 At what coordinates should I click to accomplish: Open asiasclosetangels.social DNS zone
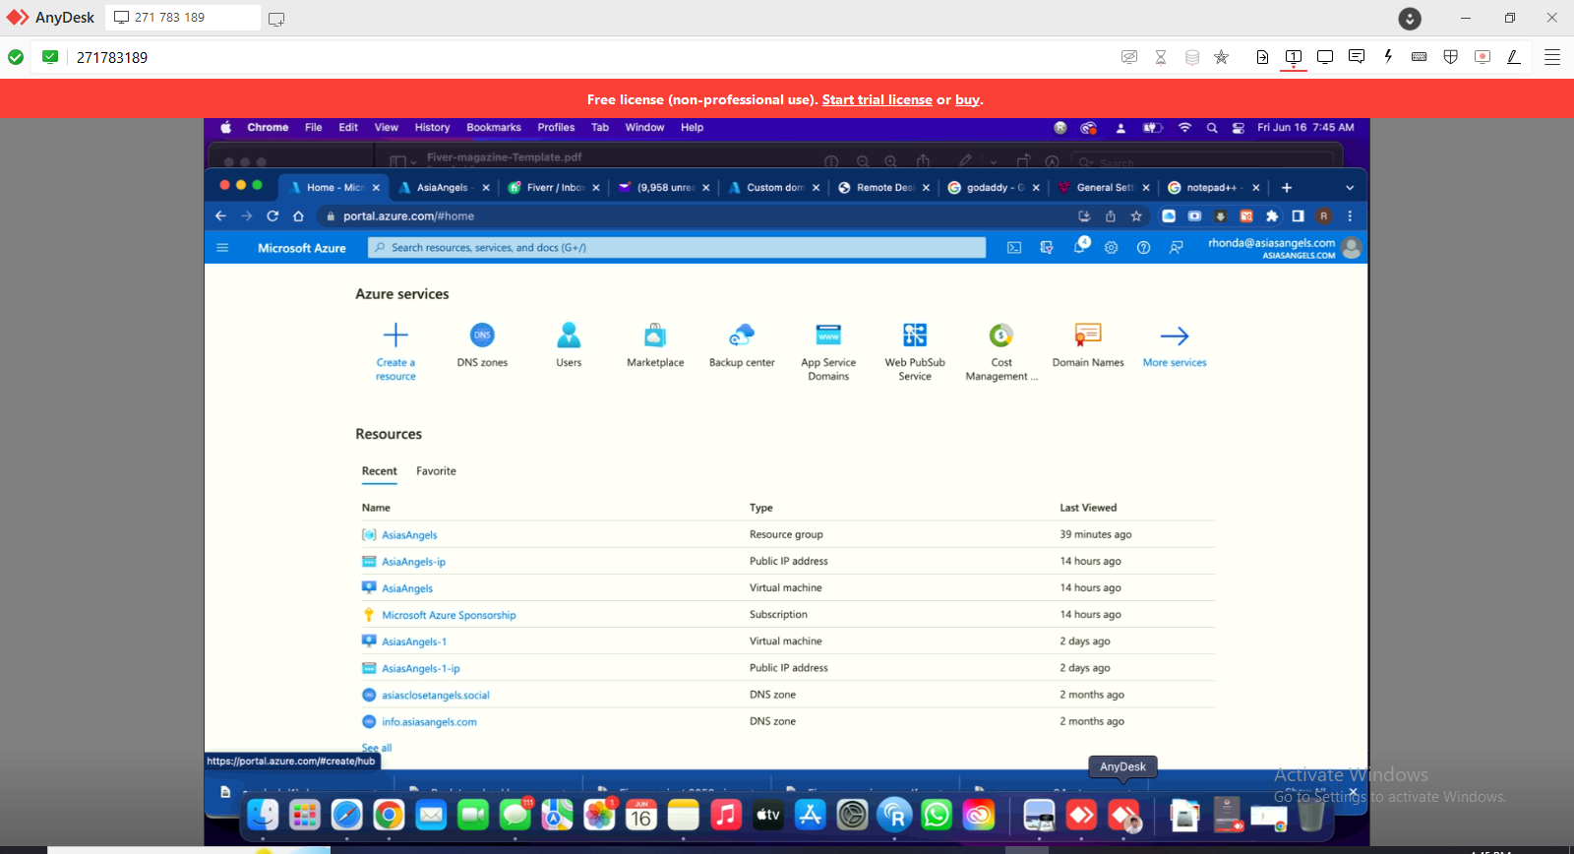click(x=436, y=695)
